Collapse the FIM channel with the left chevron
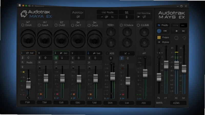This screenshot has height=115, width=205. click(28, 98)
